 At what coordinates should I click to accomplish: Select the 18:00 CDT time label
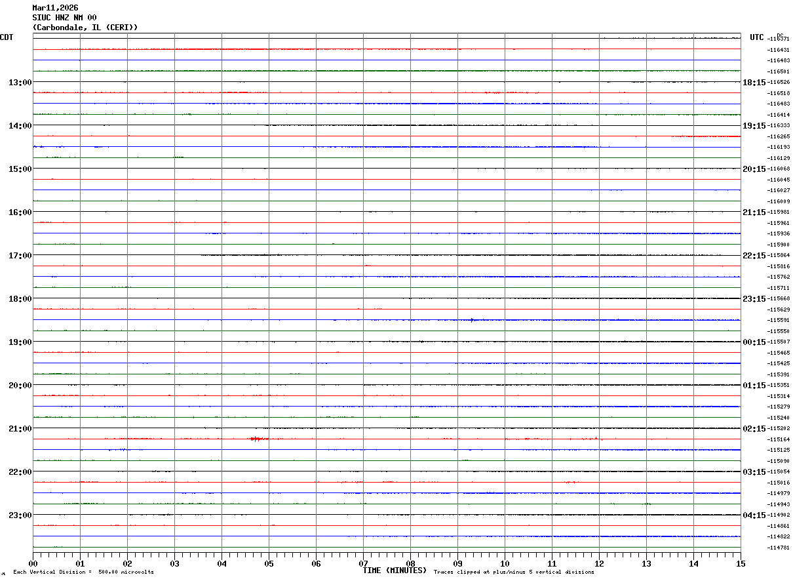click(x=20, y=298)
